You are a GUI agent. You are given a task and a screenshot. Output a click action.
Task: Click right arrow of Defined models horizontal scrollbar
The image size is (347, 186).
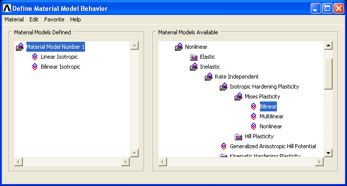(x=125, y=162)
